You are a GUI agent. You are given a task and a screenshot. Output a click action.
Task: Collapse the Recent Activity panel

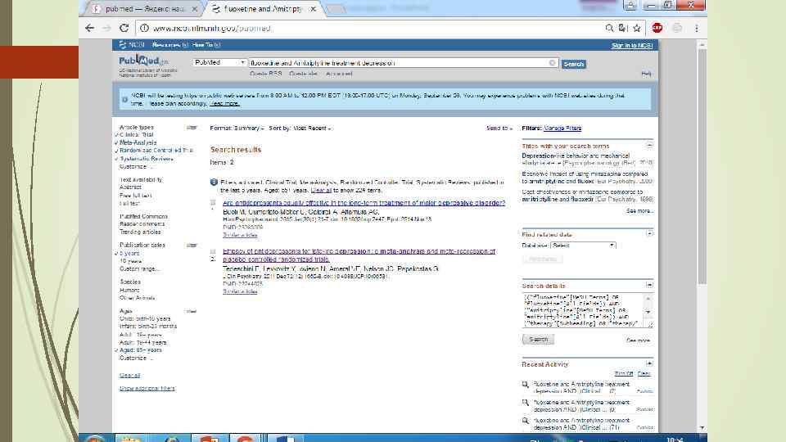tap(649, 363)
